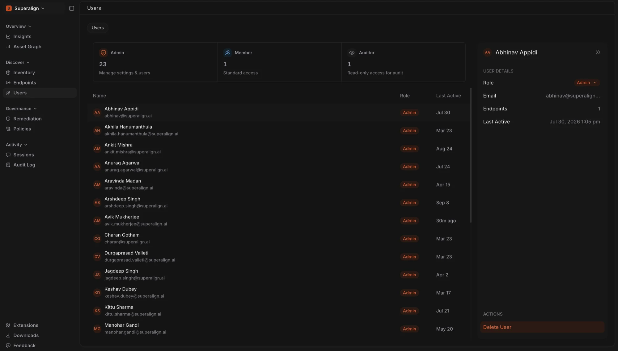Open the Admin role dropdown in user details
The width and height of the screenshot is (618, 351).
tap(586, 83)
